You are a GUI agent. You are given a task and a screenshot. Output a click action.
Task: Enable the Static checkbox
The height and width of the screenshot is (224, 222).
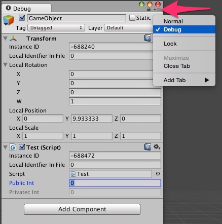tap(132, 18)
